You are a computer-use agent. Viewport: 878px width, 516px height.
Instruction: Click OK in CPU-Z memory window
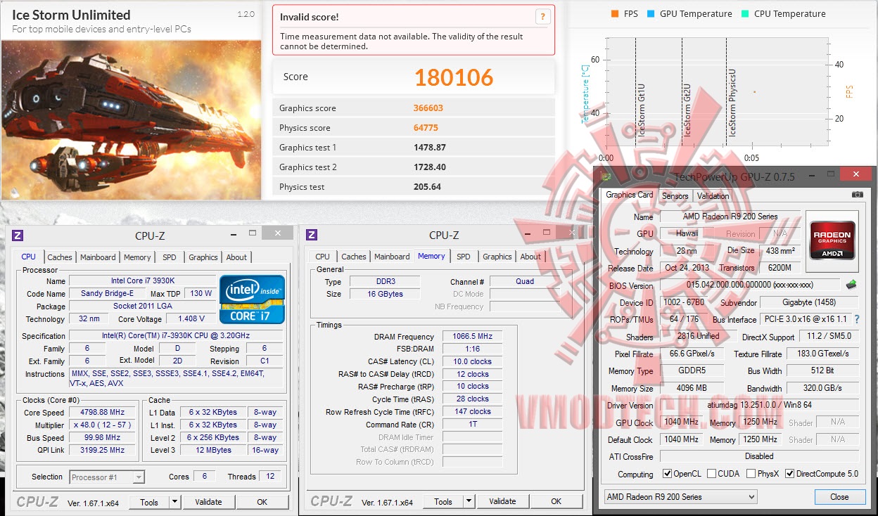(556, 501)
